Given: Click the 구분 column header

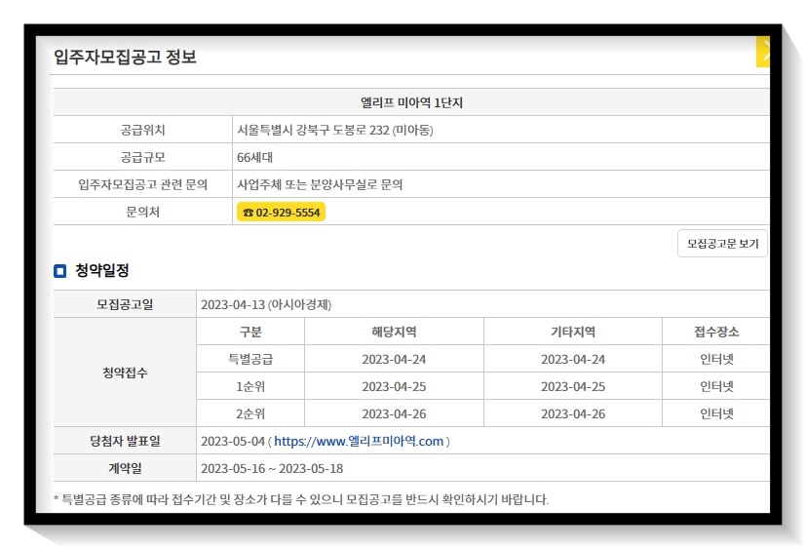Looking at the screenshot, I should click(x=250, y=332).
